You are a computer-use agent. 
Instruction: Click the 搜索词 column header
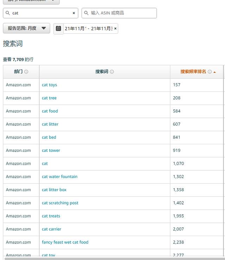pyautogui.click(x=102, y=72)
